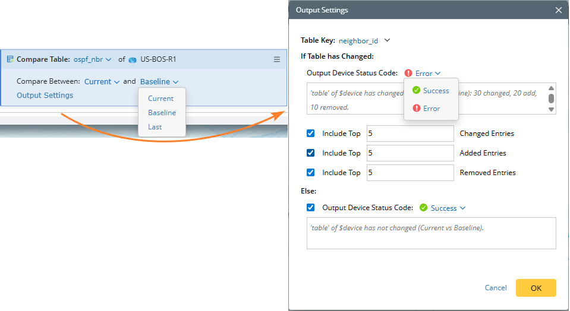Viewport: 570px width, 311px height.
Task: Toggle Include Top for Added Entries checkbox
Action: tap(311, 153)
